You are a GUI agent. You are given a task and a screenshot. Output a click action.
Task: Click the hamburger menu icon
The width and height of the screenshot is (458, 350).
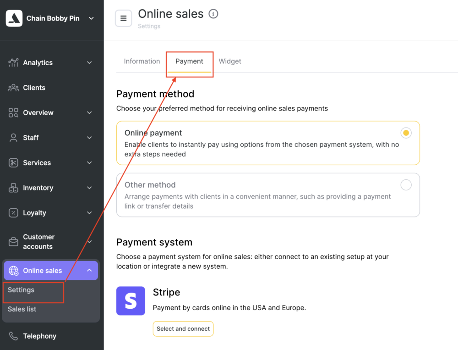point(124,18)
